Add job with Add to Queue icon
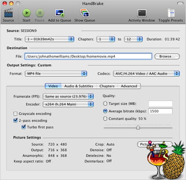This screenshot has height=180, width=186. (60, 13)
